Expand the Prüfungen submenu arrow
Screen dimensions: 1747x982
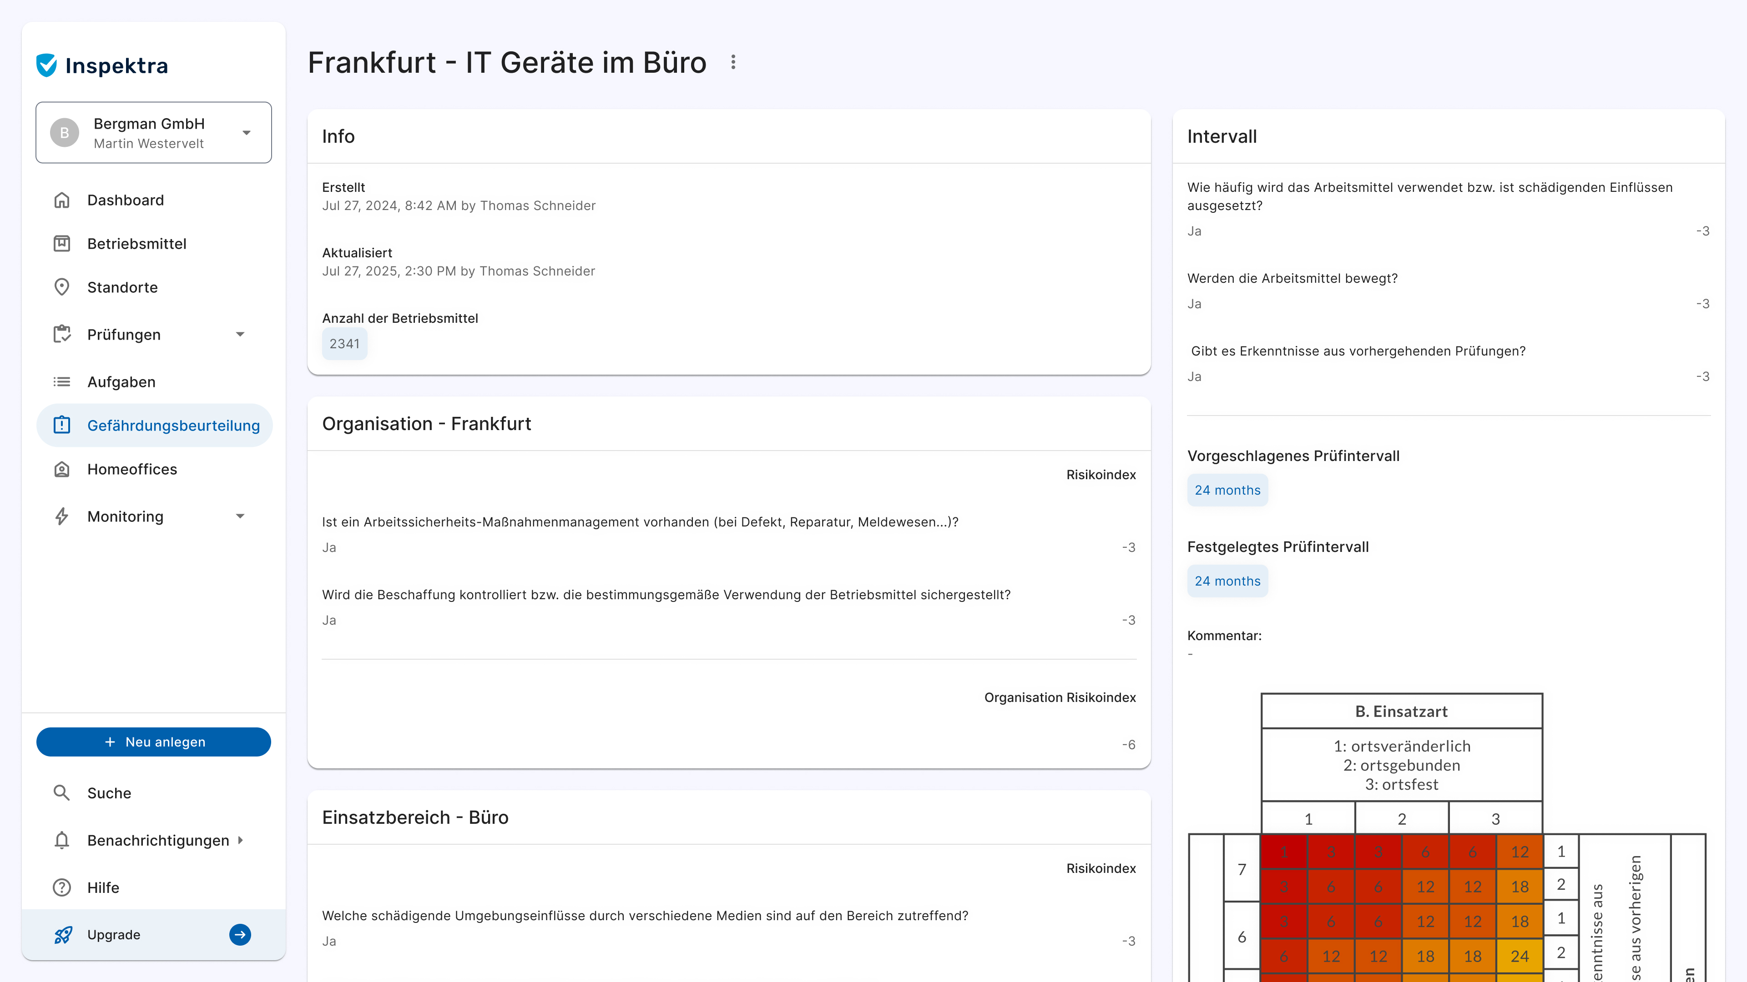point(240,334)
